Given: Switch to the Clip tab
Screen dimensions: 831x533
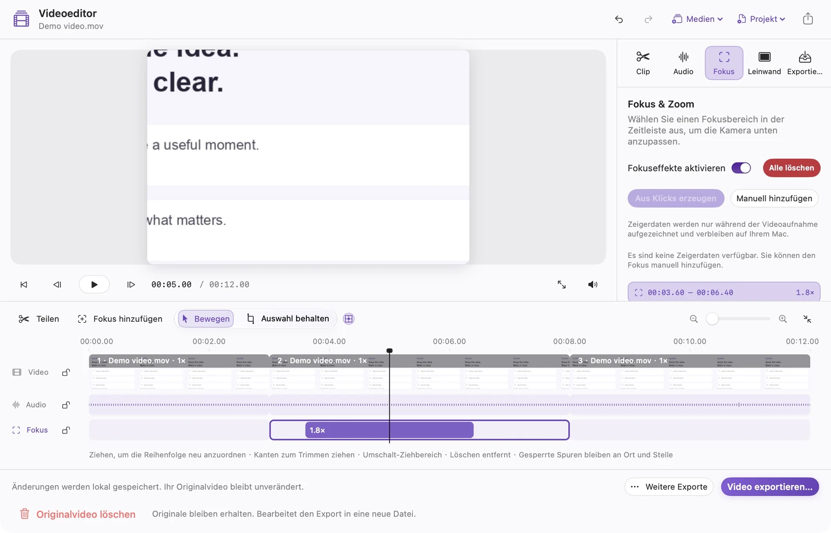Looking at the screenshot, I should (643, 63).
